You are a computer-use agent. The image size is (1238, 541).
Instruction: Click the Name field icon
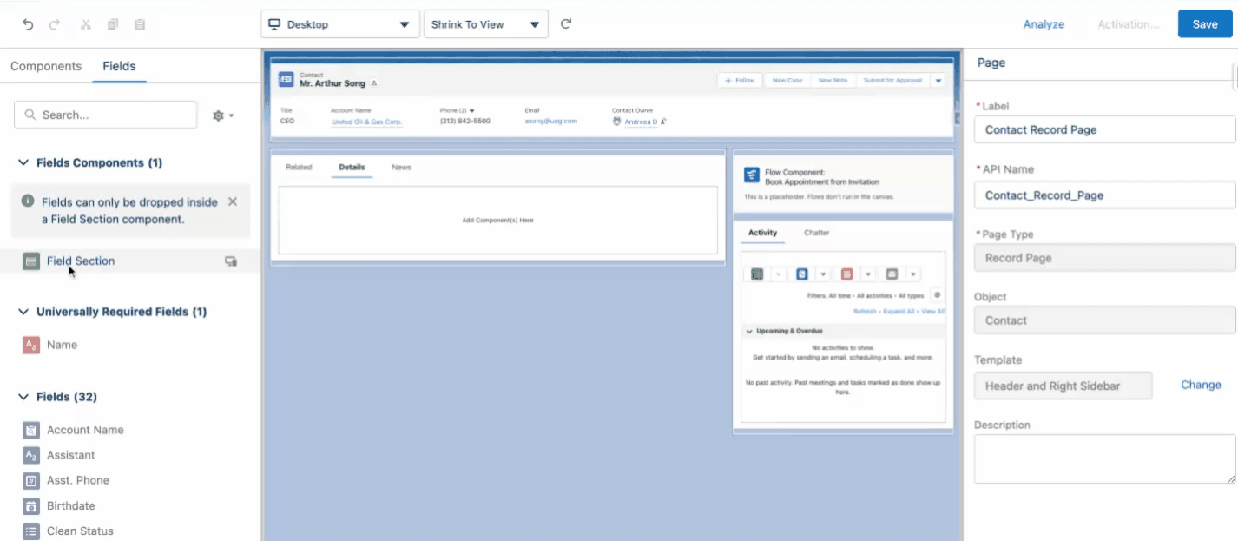(31, 345)
